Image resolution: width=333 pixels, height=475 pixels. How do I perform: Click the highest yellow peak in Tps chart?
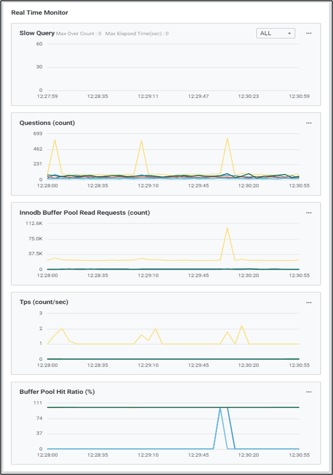242,326
